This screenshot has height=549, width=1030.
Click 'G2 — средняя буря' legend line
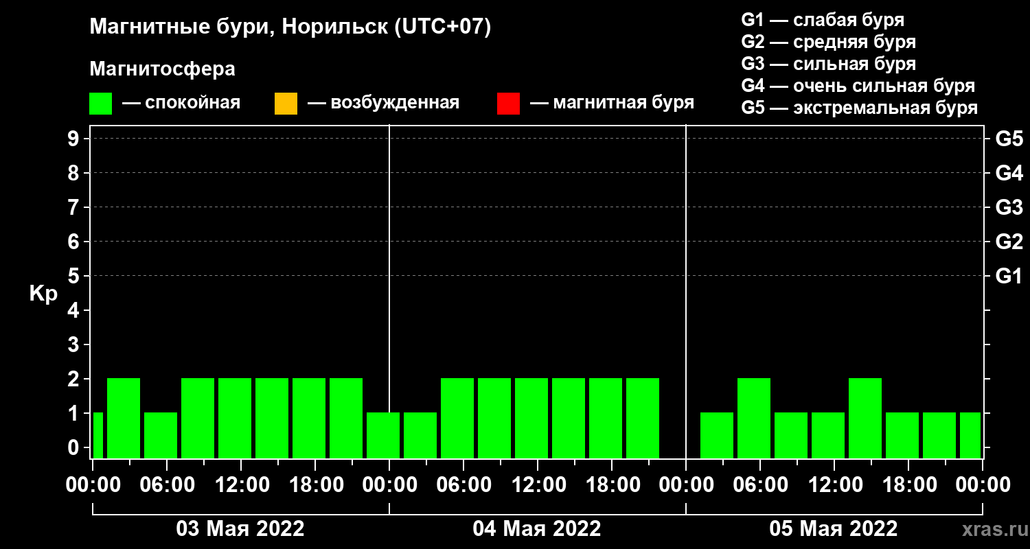pyautogui.click(x=829, y=42)
